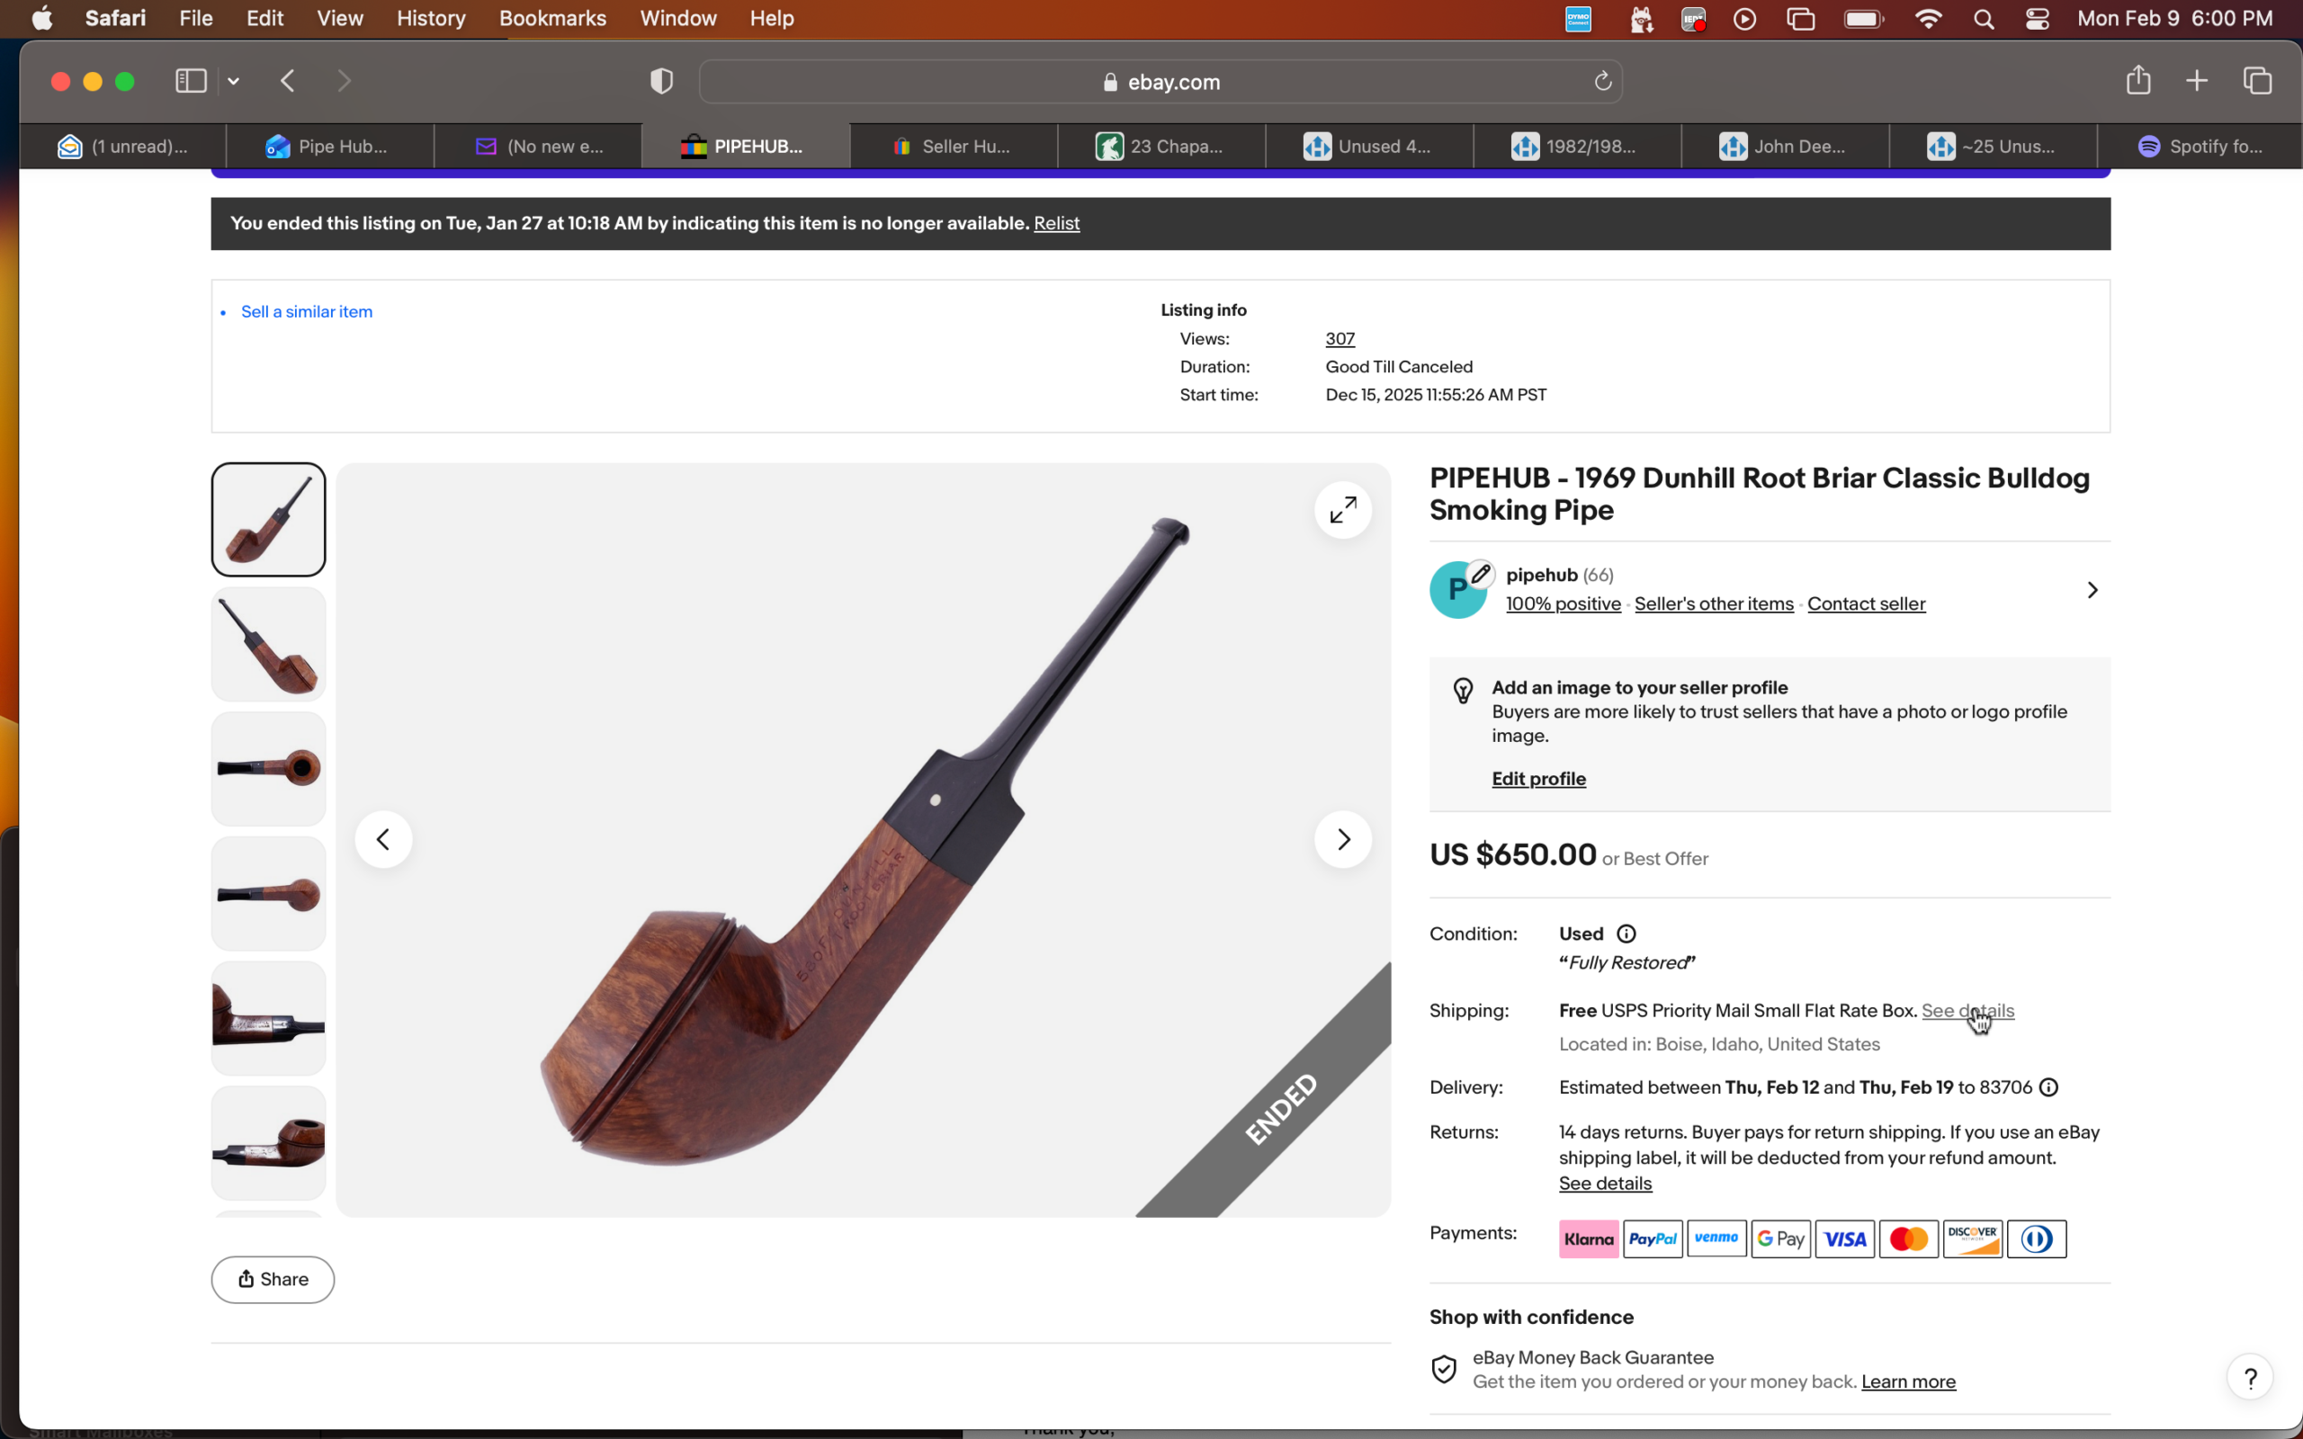Open the Bookmarks menu
This screenshot has height=1439, width=2303.
click(552, 19)
